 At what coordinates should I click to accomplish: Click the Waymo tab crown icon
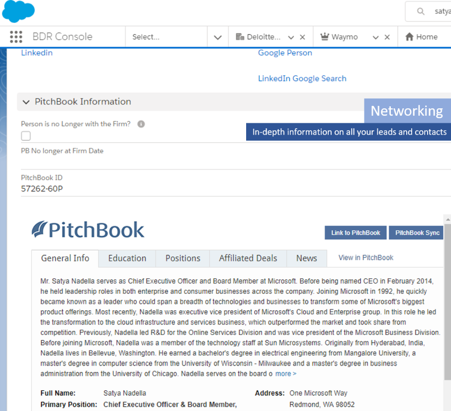[x=325, y=37]
